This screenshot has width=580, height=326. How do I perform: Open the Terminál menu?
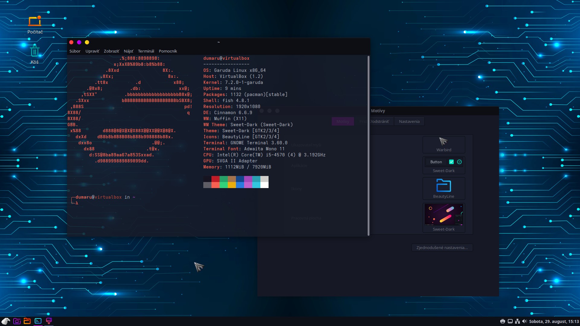tap(146, 51)
